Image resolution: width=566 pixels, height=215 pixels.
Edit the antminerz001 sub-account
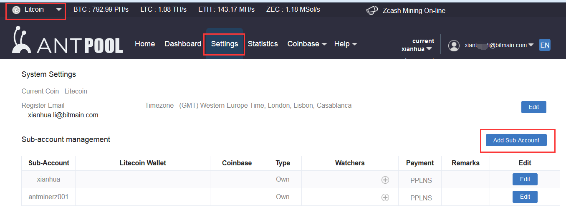pyautogui.click(x=525, y=197)
